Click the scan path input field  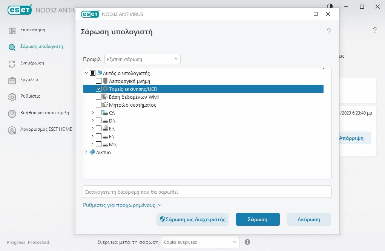point(207,191)
